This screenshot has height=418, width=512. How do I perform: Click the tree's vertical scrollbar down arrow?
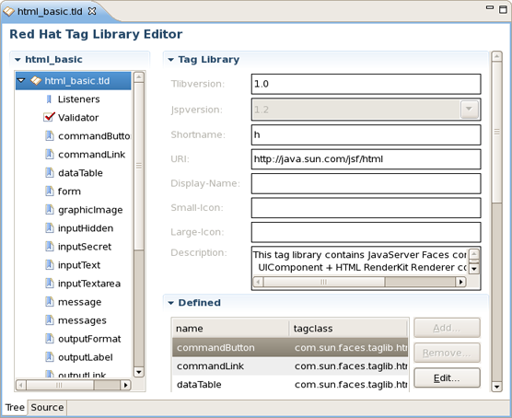tap(139, 372)
